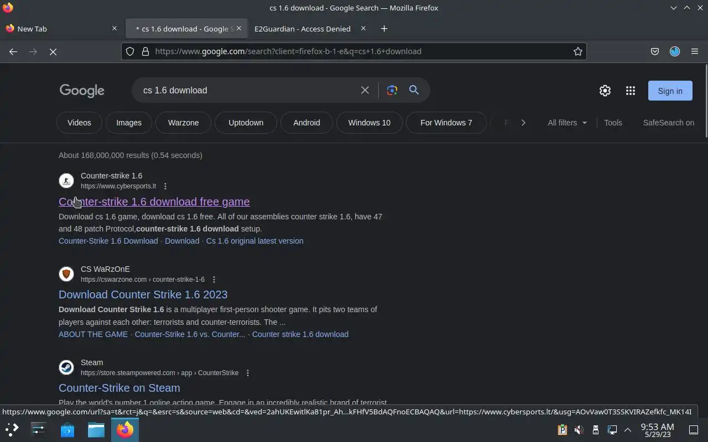Open the ABOUT THE GAME sitelink
The height and width of the screenshot is (442, 708).
click(x=93, y=334)
